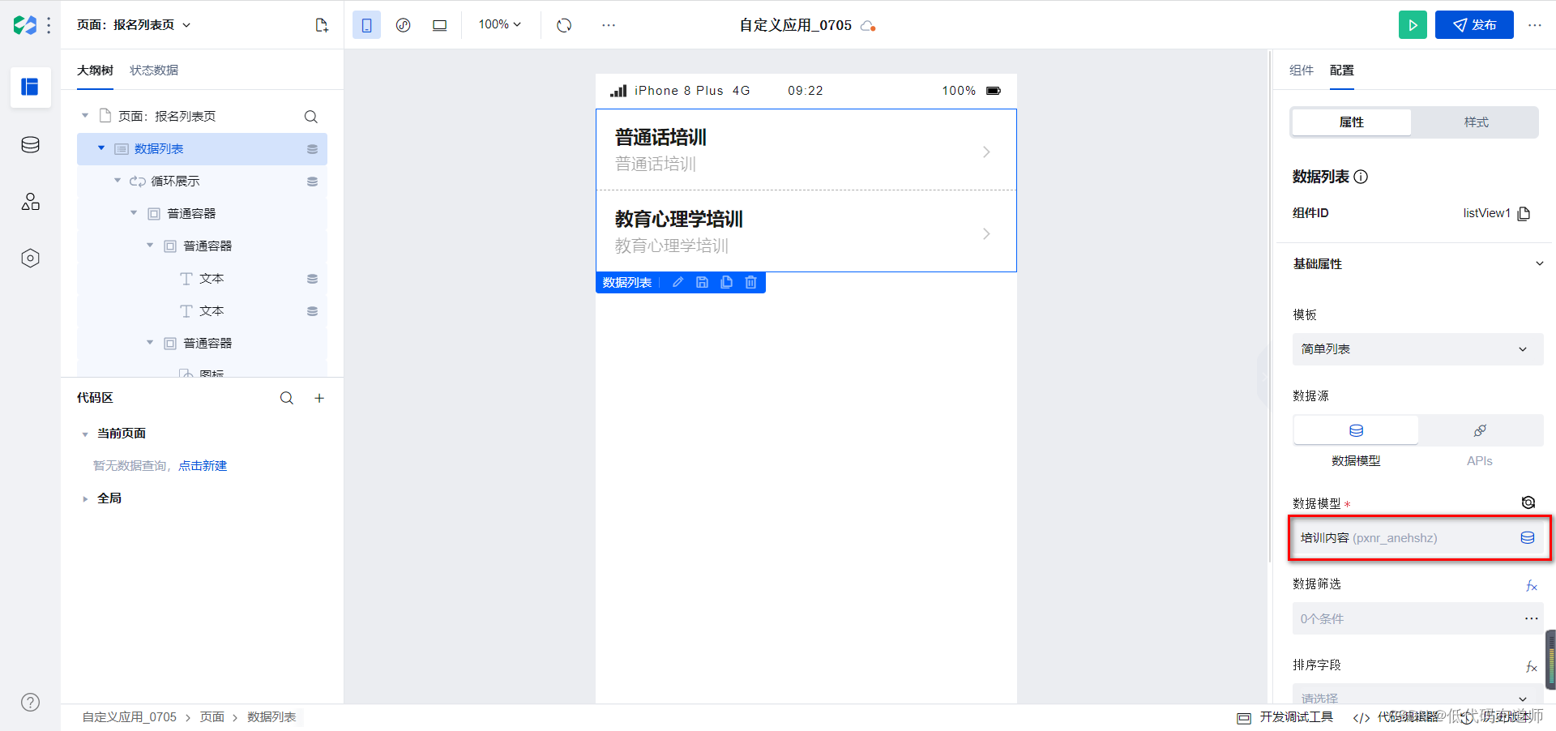
Task: Click the search icon in 代码区
Action: tap(287, 398)
